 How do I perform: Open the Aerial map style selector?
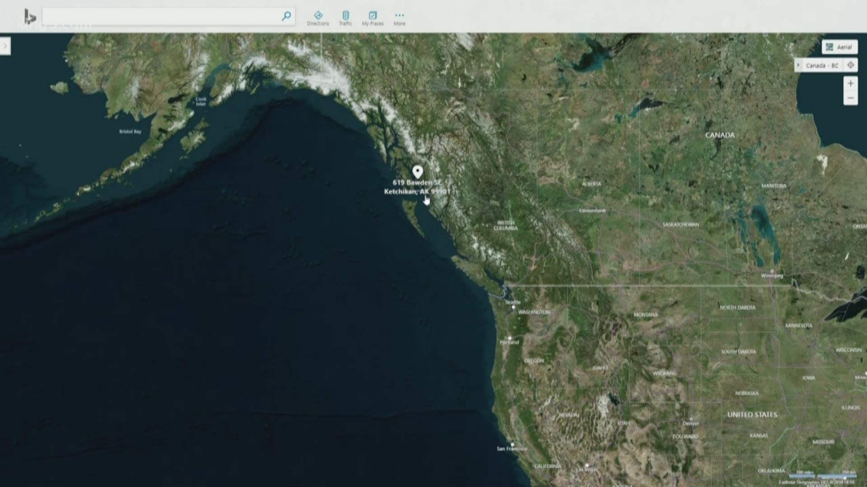839,47
